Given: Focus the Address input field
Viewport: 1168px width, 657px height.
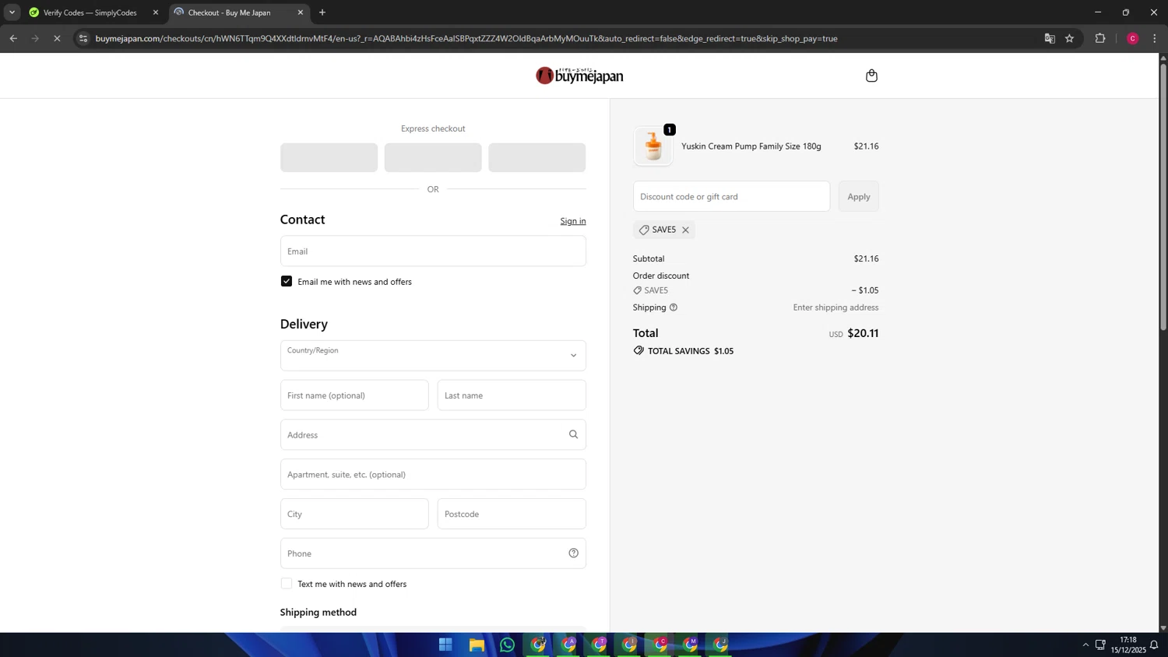Looking at the screenshot, I should 433,434.
